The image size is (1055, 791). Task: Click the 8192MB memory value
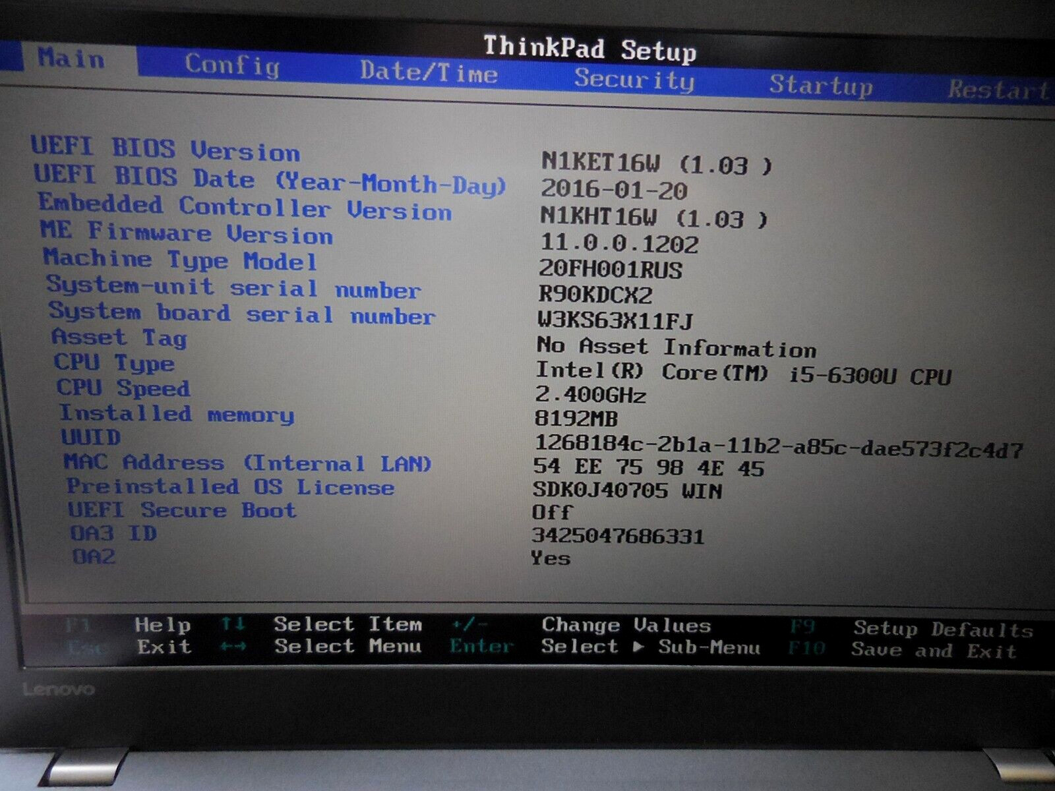click(576, 418)
